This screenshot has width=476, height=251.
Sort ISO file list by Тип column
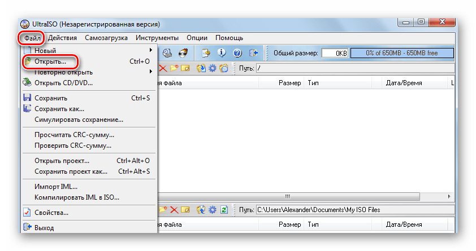point(337,83)
